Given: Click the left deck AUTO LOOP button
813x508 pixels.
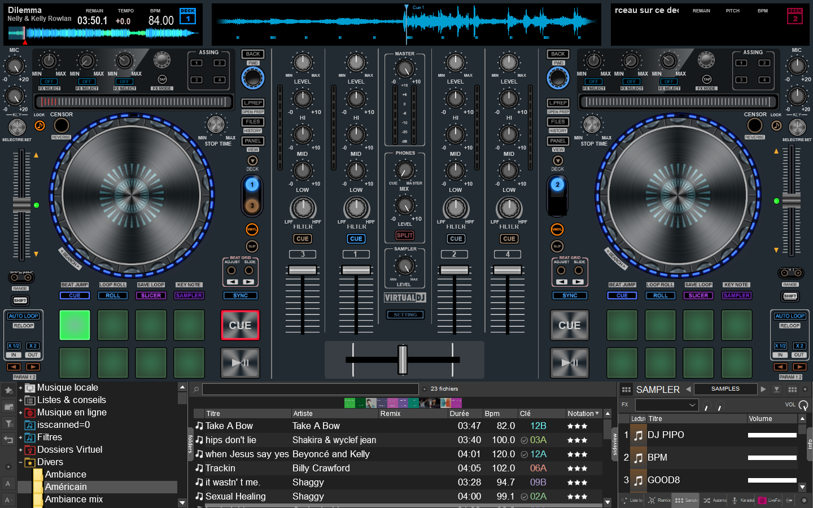Looking at the screenshot, I should click(24, 316).
